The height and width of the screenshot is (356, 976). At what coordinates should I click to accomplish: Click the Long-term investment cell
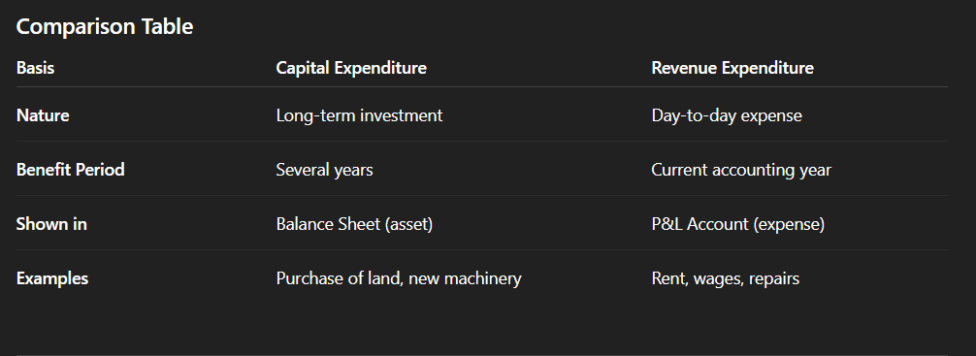[x=359, y=115]
